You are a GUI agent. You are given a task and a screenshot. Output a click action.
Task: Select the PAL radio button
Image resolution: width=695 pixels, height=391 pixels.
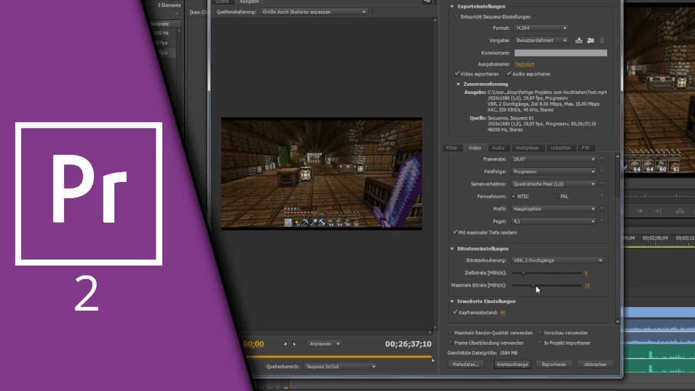pyautogui.click(x=555, y=196)
